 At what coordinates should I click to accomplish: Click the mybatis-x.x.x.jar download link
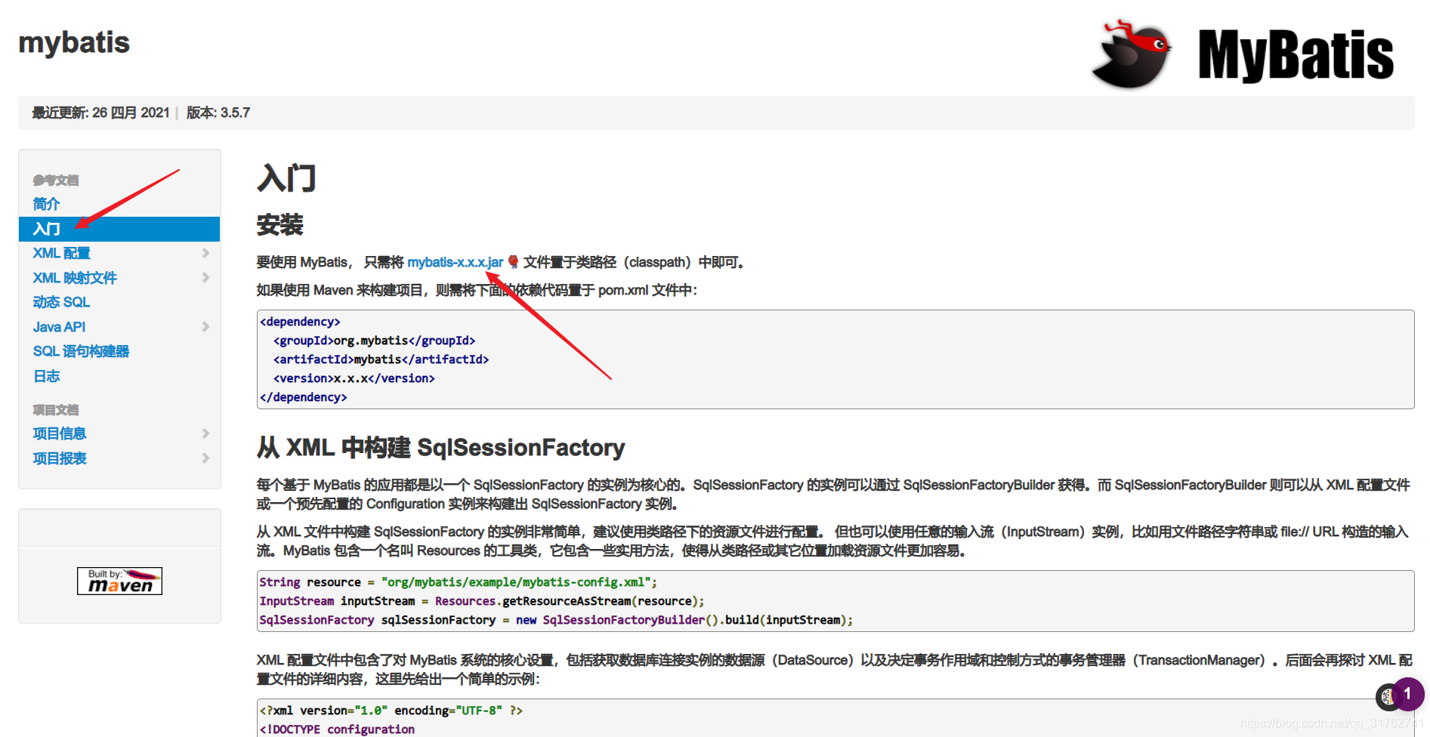tap(455, 262)
